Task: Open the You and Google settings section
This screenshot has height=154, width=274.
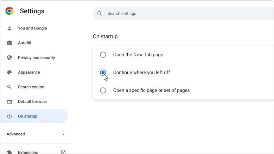Action: coord(32,28)
